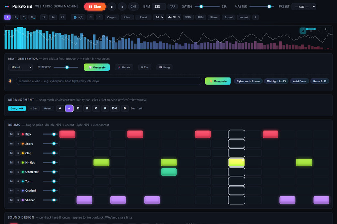Open help with the question mark button
This screenshot has width=337, height=224.
[255, 17]
